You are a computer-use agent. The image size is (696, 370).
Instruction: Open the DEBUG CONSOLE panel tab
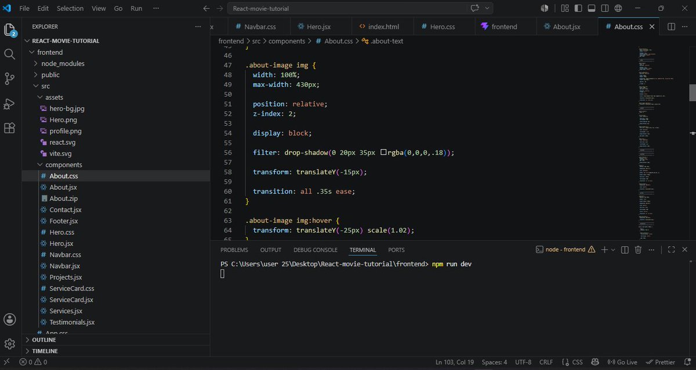point(316,250)
